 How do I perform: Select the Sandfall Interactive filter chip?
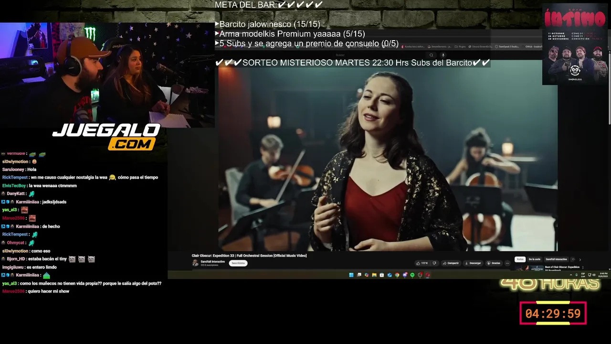(557, 259)
